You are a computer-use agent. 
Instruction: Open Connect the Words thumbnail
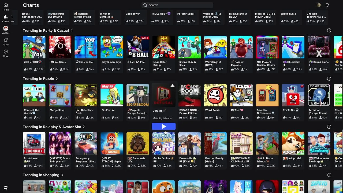click(34, 95)
